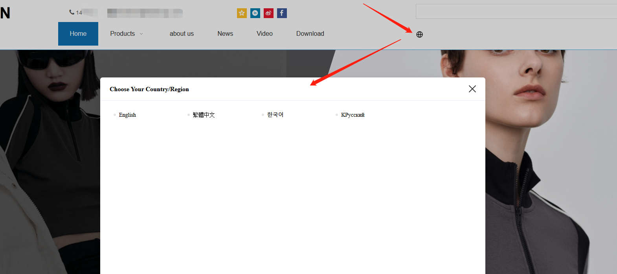Choose 한국어 in the region list
Screen dimensions: 617x274
(275, 115)
